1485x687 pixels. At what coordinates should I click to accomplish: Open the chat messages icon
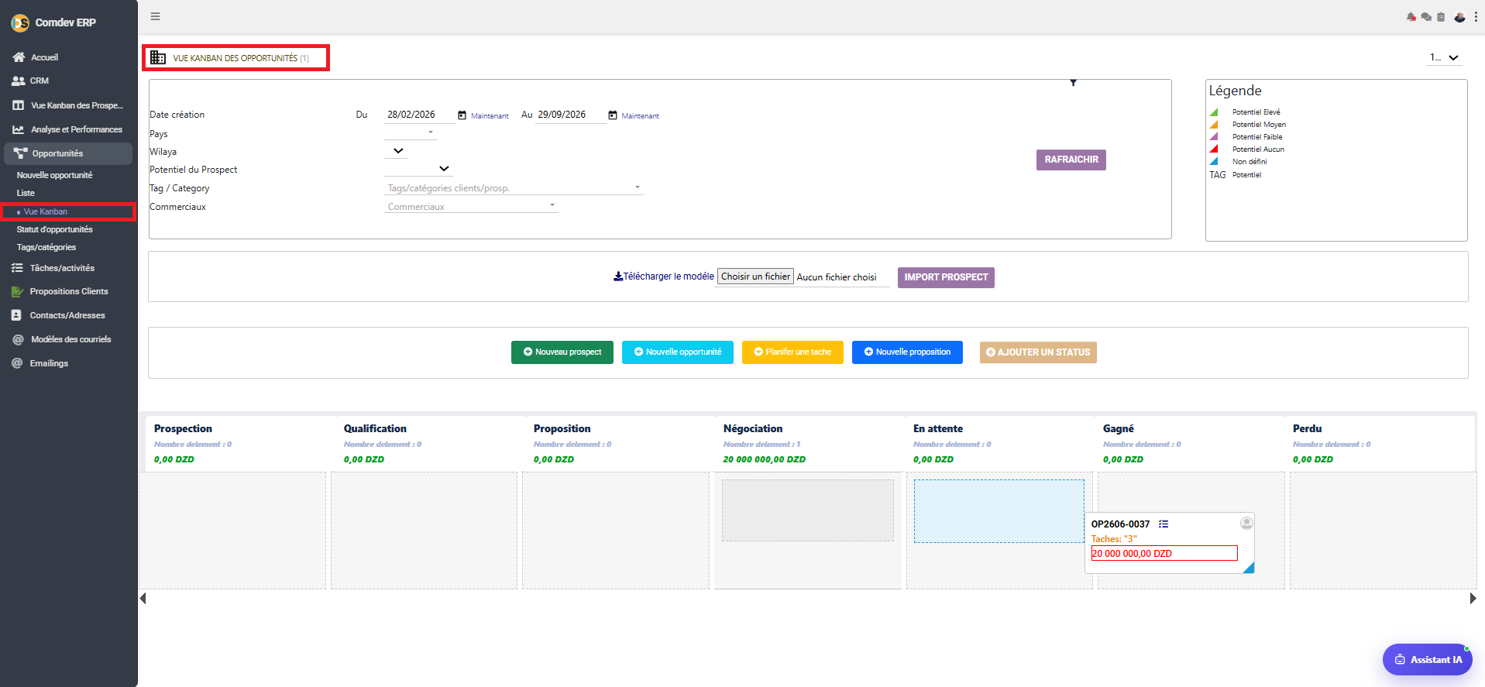pyautogui.click(x=1426, y=17)
